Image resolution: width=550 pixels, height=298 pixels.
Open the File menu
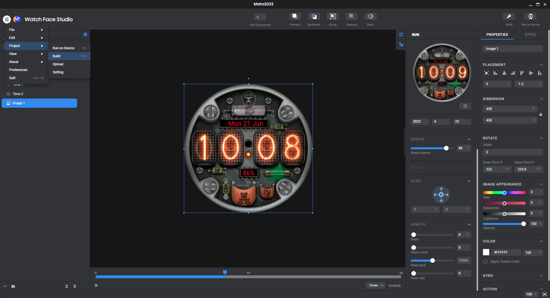point(26,30)
